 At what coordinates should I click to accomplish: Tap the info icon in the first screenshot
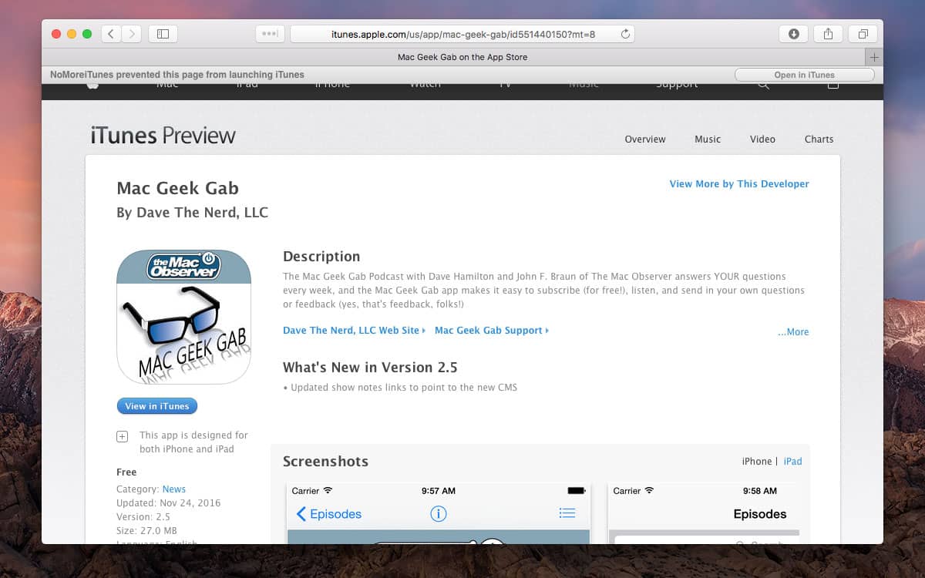click(439, 513)
